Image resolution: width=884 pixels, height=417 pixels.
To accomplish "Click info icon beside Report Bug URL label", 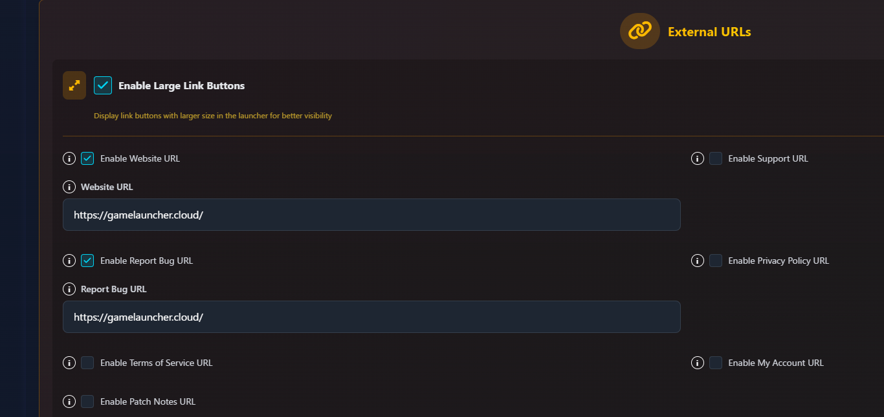I will (x=69, y=289).
